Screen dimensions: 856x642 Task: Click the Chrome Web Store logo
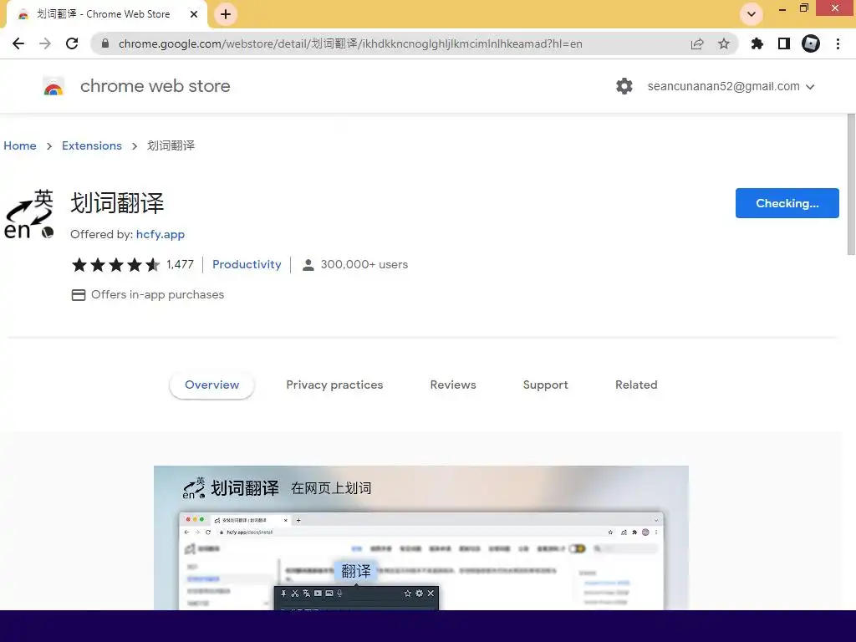coord(53,86)
